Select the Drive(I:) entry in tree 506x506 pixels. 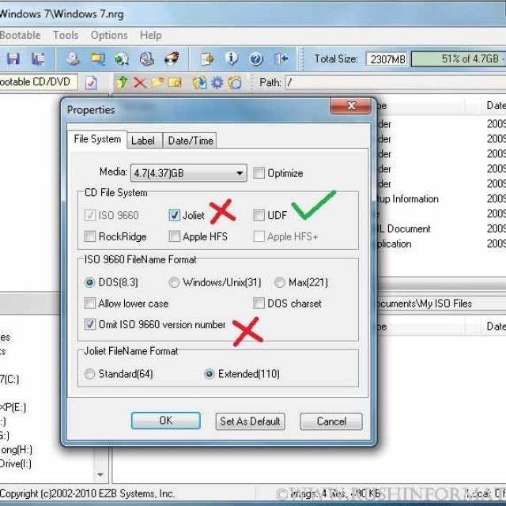[16, 464]
